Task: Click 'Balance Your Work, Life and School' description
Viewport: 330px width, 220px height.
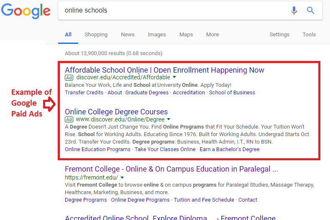Action: (148, 85)
